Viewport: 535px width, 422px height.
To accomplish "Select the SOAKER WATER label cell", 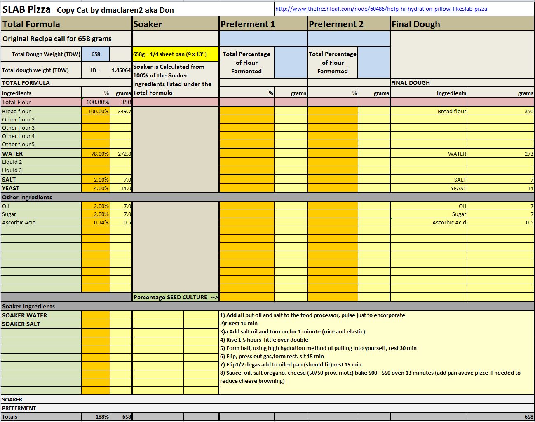I will 41,315.
